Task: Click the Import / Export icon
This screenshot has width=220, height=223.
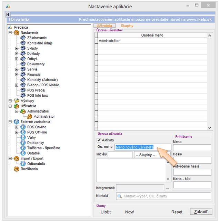Action: (16, 158)
